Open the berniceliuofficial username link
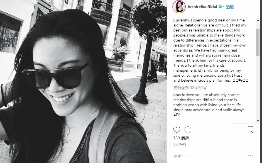The height and width of the screenshot is (163, 262). tap(202, 7)
